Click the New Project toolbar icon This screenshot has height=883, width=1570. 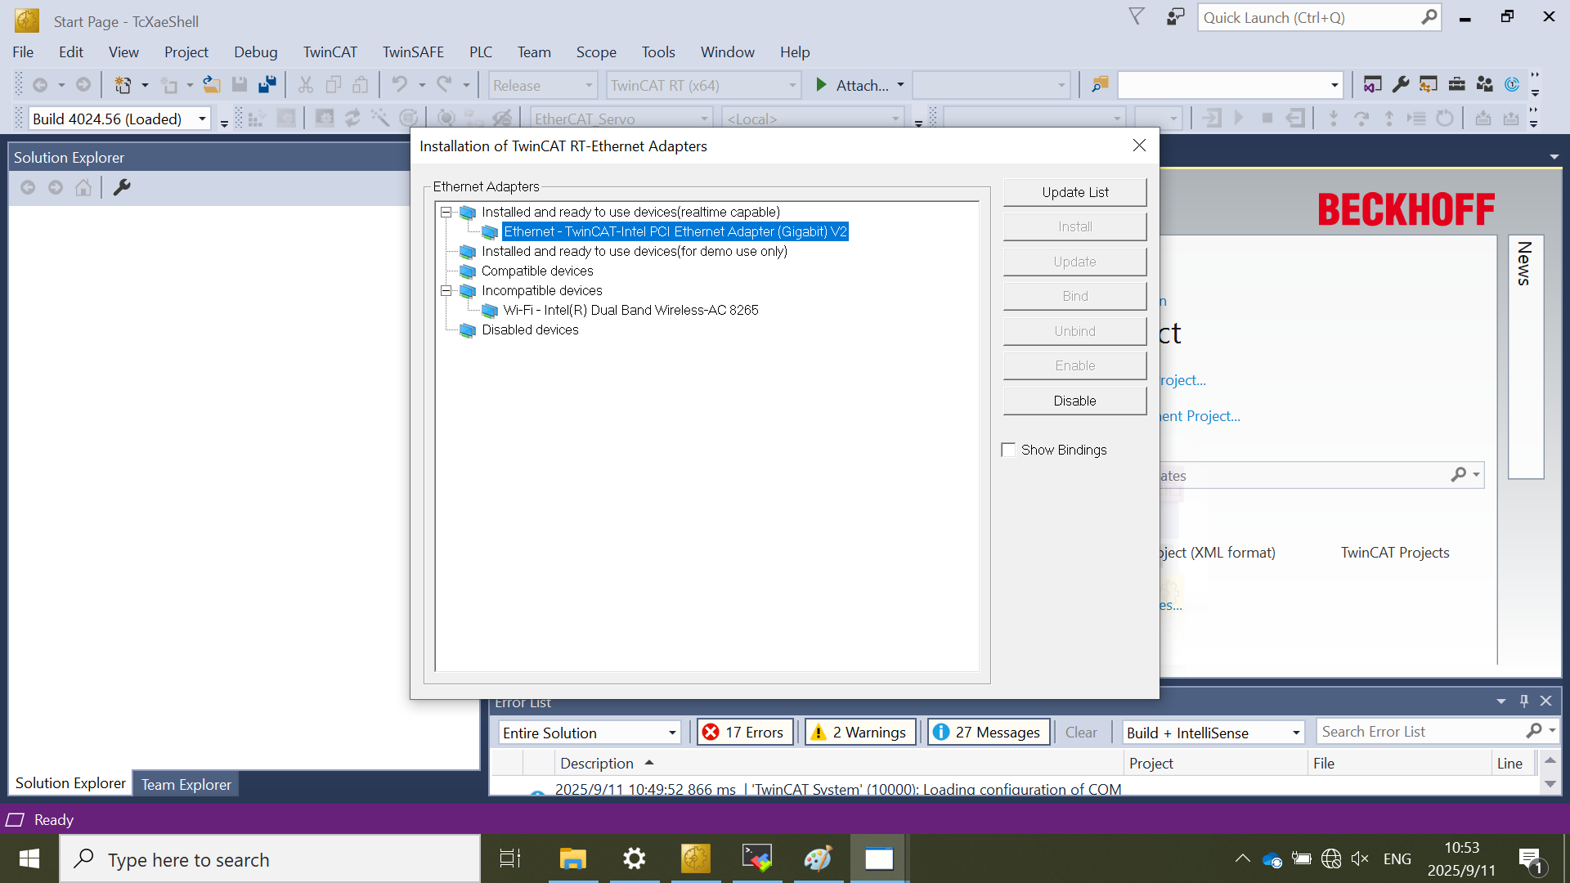[x=123, y=85]
